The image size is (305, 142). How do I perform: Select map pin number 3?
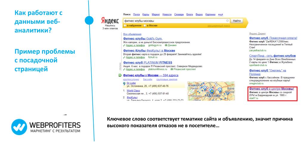[220, 90]
